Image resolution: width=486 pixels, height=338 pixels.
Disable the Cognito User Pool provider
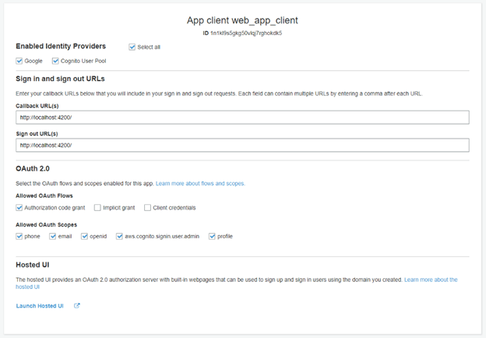[x=55, y=61]
